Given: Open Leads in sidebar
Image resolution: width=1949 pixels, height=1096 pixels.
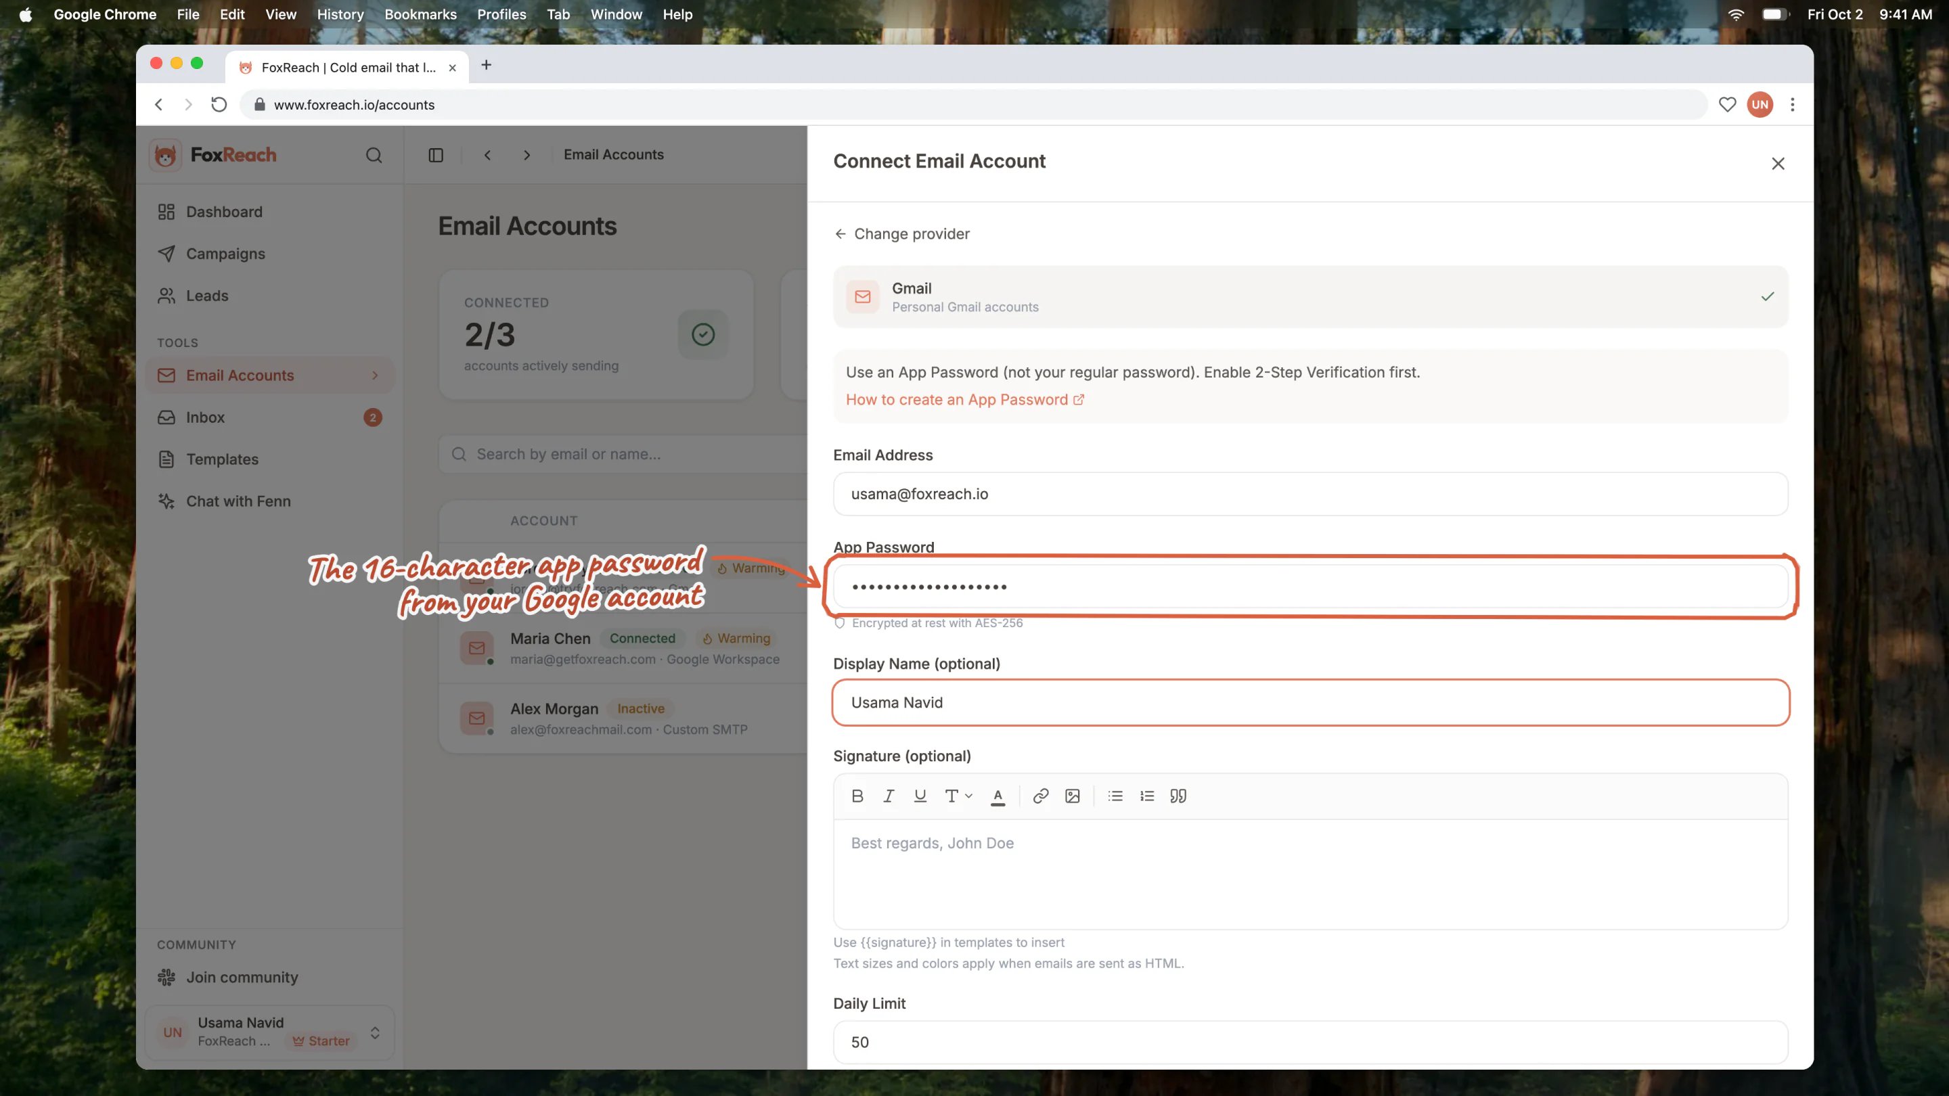Looking at the screenshot, I should point(269,296).
